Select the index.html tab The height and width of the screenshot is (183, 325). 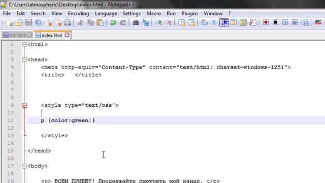[52, 35]
